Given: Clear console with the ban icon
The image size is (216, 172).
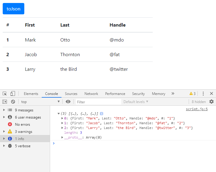Looking at the screenshot, I should click(x=13, y=102).
